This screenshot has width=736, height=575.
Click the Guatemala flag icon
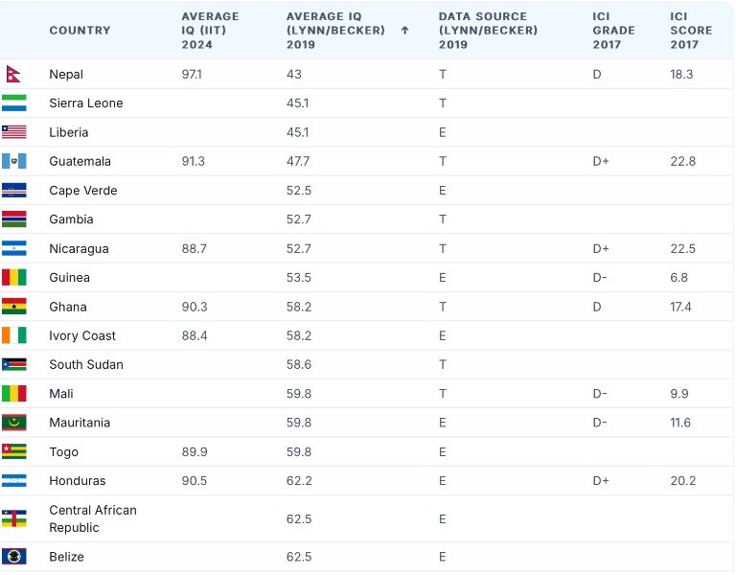(14, 161)
